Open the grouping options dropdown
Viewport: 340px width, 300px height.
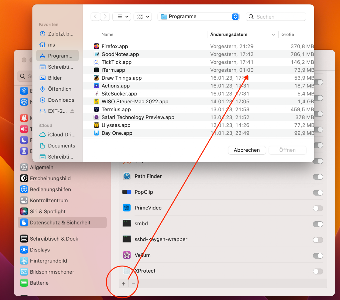tap(143, 17)
